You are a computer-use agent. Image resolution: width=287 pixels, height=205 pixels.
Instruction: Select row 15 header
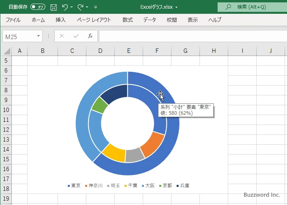pos(6,159)
